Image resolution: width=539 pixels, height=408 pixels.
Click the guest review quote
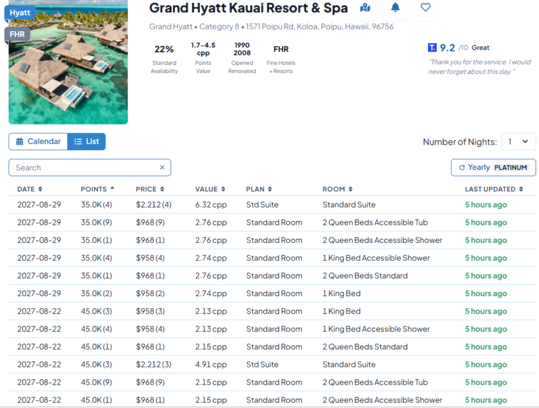(479, 66)
